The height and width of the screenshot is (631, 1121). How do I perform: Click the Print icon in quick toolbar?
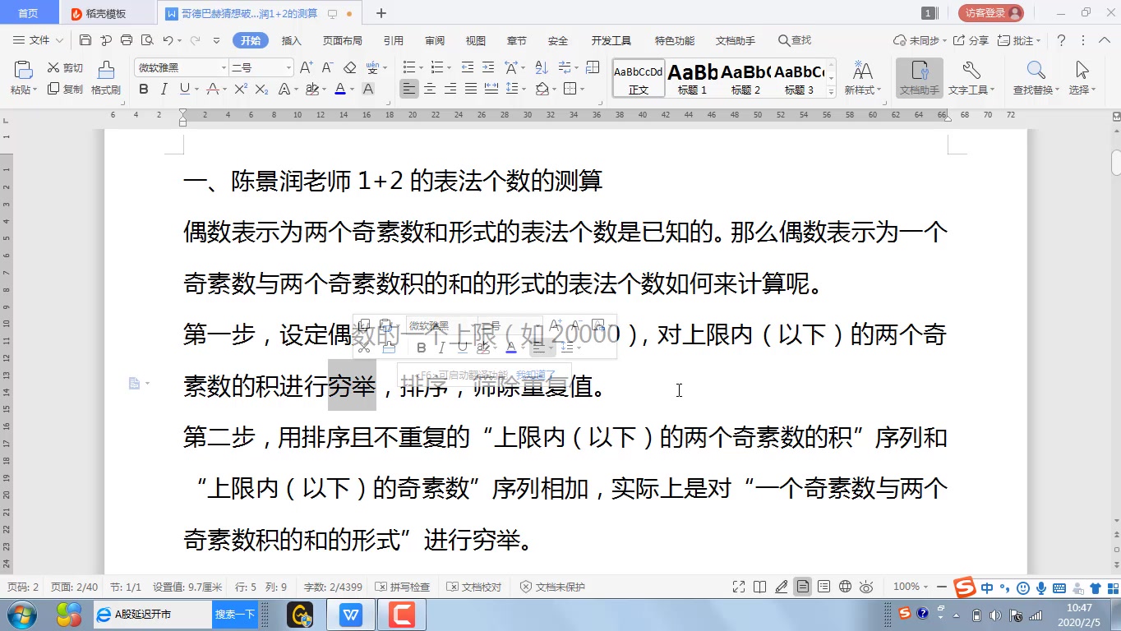[127, 40]
